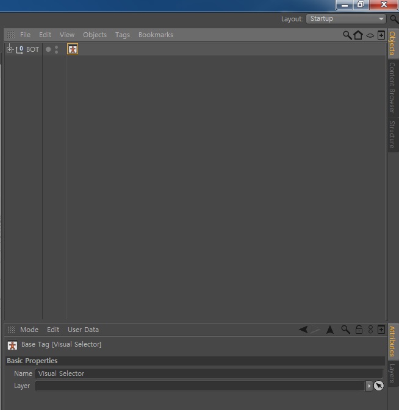
Task: Toggle BOT visibility dots
Action: click(56, 49)
